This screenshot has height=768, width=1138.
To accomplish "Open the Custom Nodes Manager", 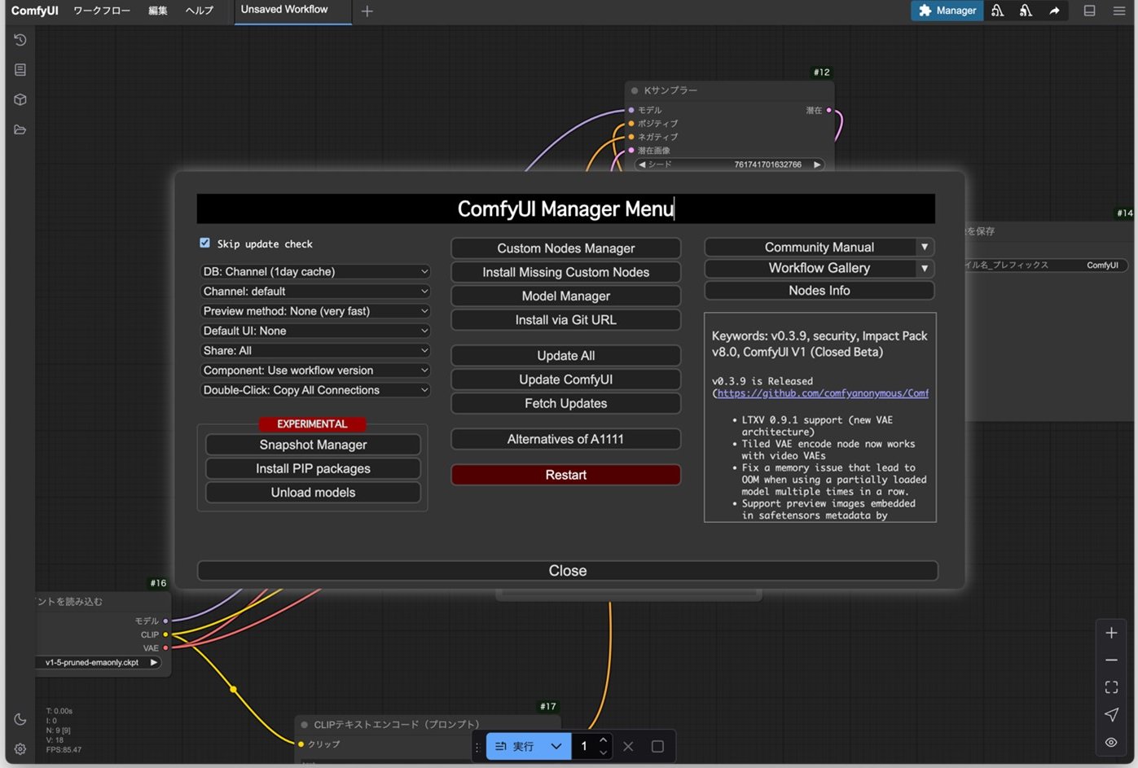I will 565,248.
